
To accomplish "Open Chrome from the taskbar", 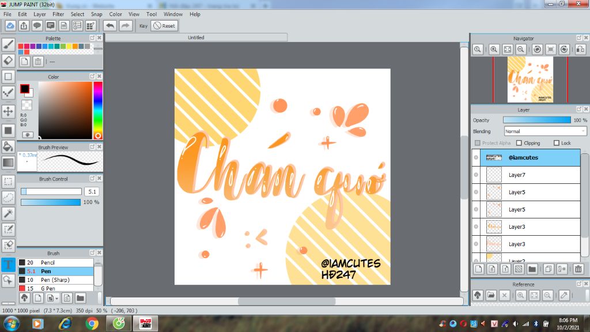I will [x=92, y=324].
